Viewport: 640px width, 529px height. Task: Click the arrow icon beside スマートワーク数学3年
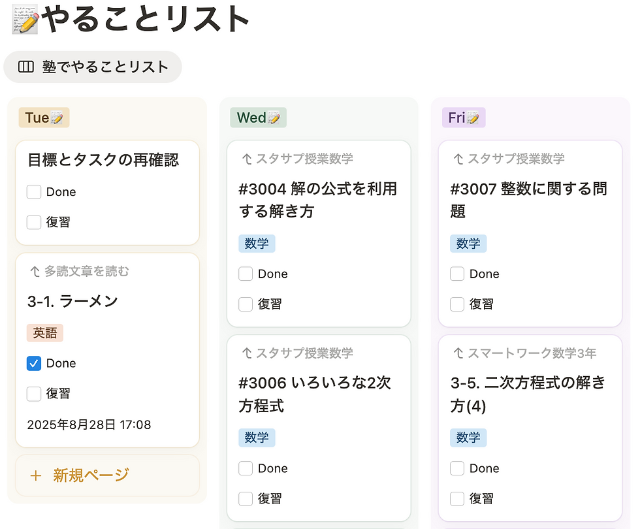tap(458, 353)
